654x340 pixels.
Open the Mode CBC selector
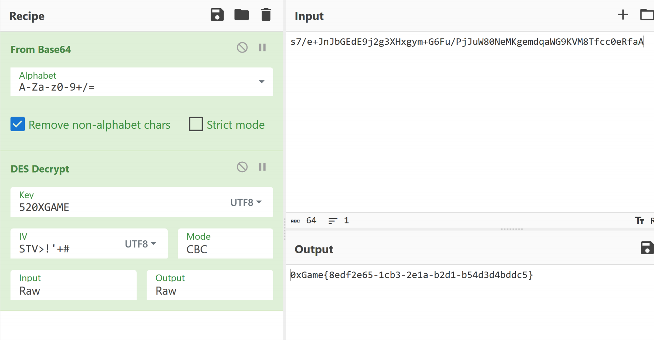225,244
